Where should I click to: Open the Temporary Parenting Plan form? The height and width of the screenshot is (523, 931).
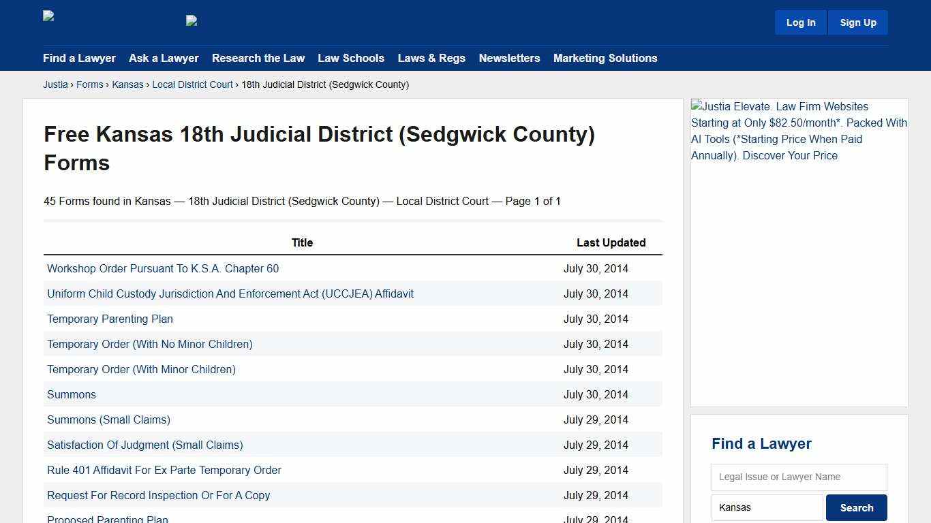click(110, 319)
